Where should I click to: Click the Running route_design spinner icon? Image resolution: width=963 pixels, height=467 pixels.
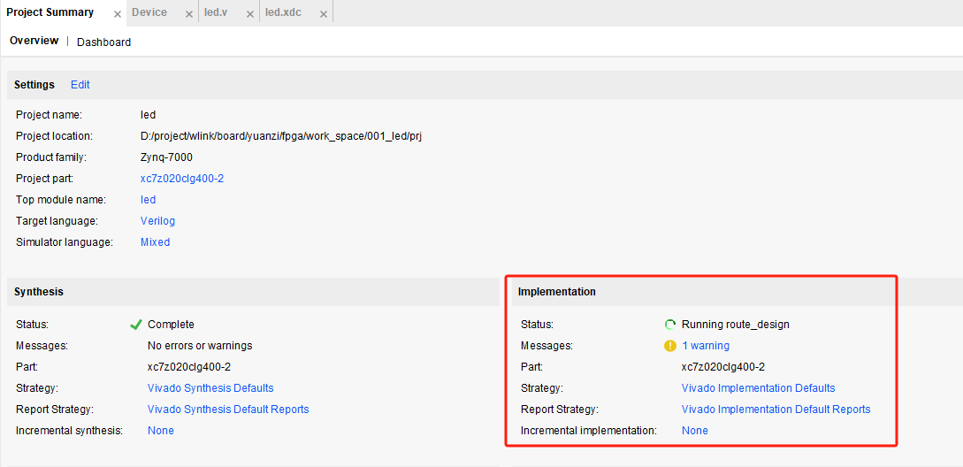tap(670, 325)
